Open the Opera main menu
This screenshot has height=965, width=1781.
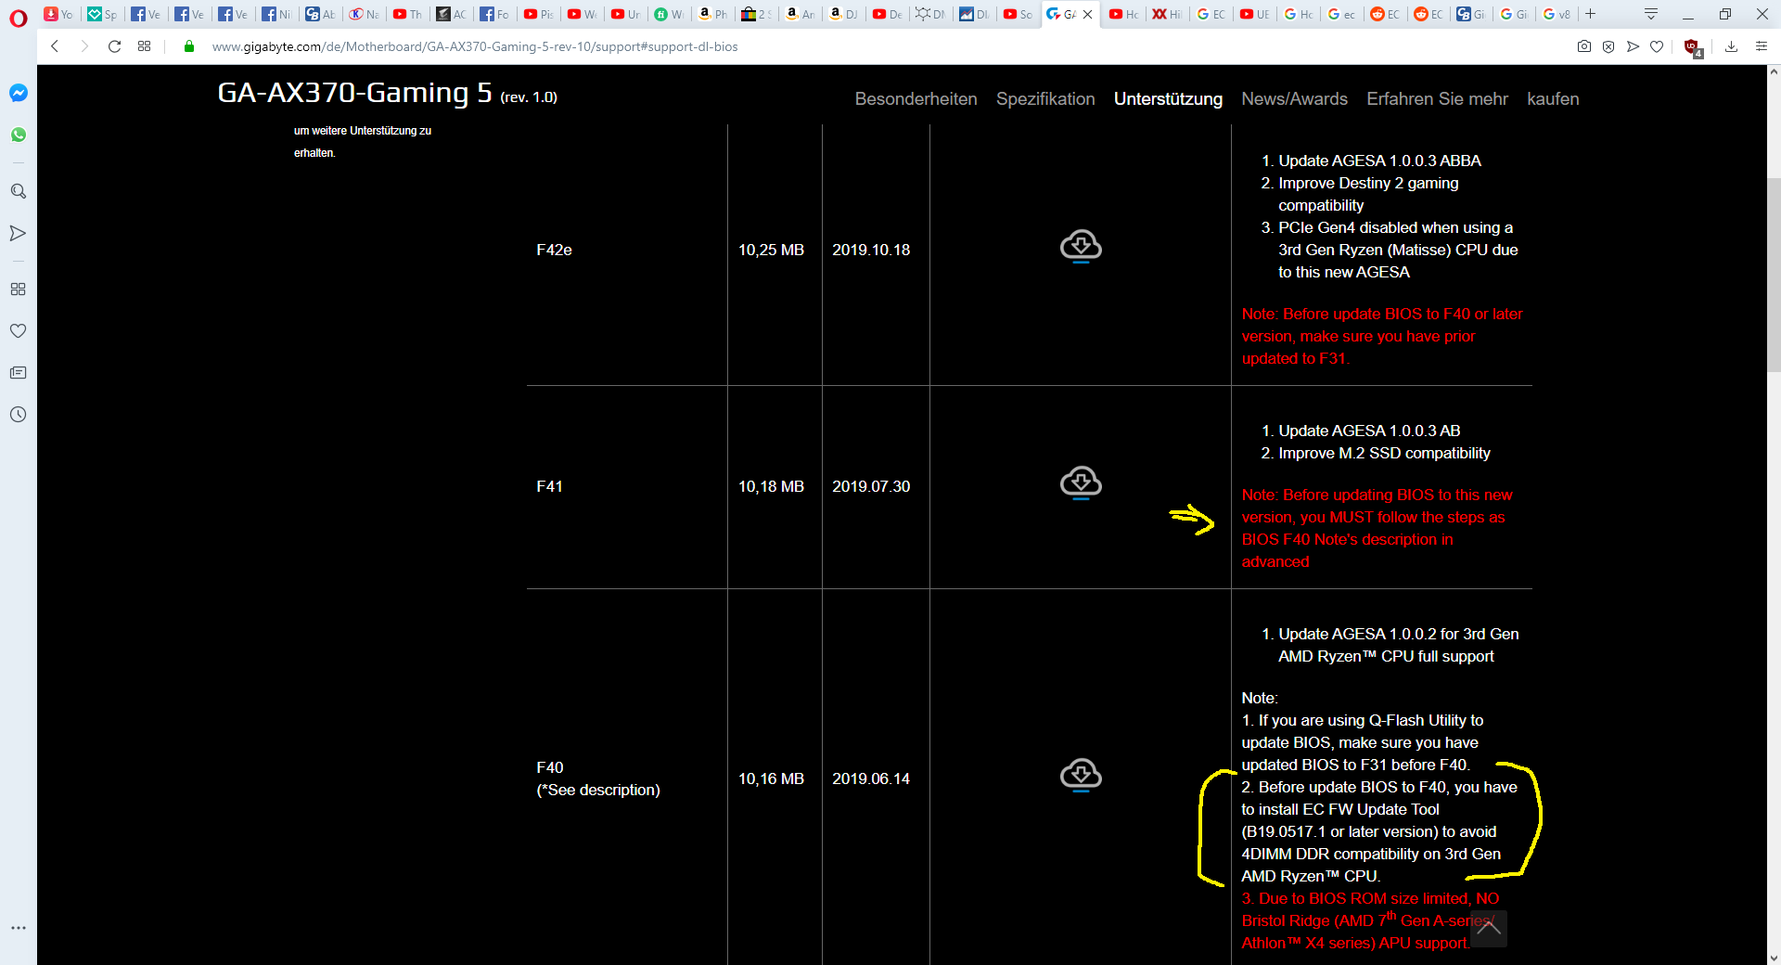pyautogui.click(x=18, y=18)
